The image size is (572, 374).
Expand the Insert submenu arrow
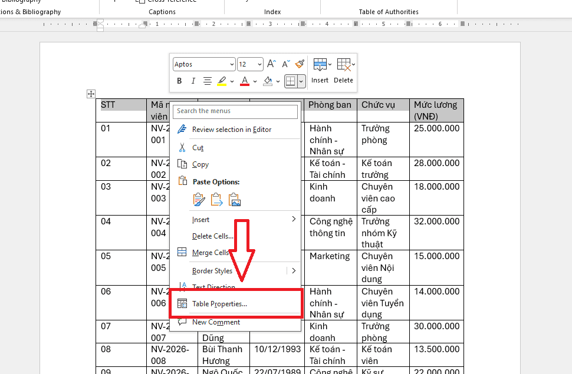[x=294, y=219]
